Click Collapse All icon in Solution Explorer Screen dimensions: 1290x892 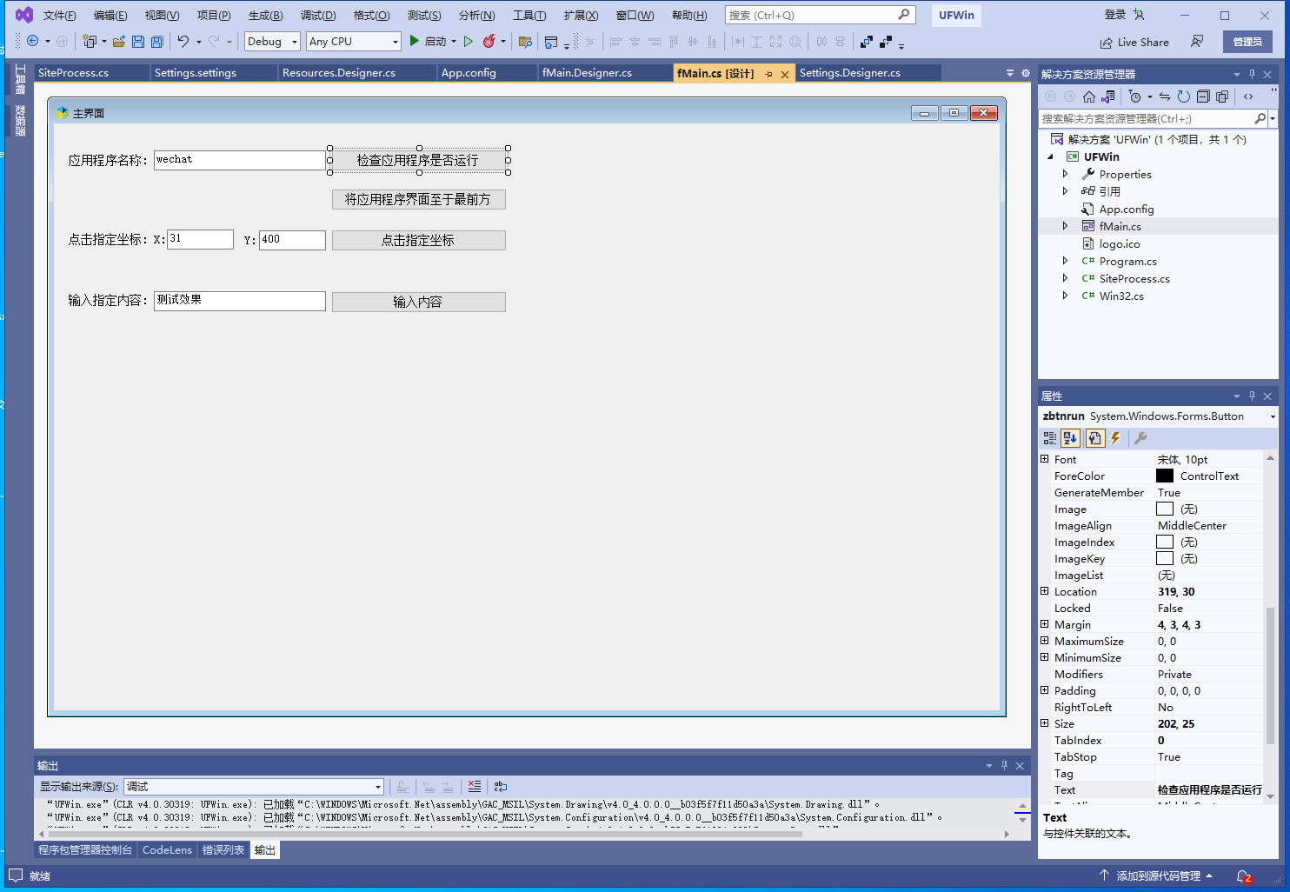coord(1203,97)
